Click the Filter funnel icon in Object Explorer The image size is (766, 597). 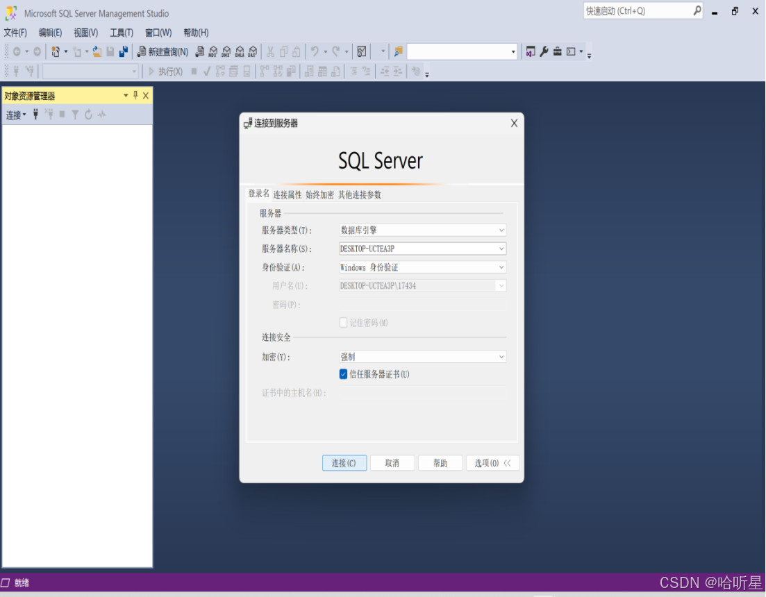click(75, 115)
